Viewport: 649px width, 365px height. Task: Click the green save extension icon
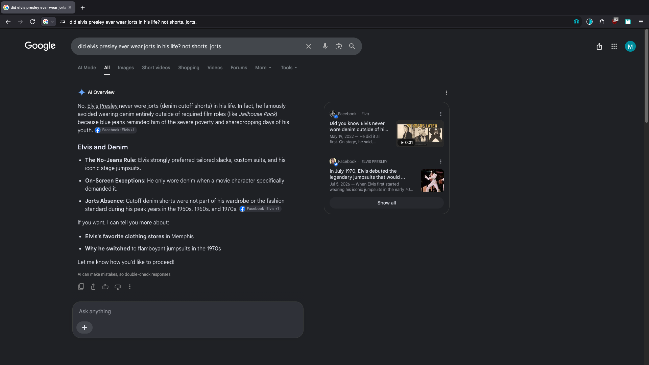tap(628, 22)
